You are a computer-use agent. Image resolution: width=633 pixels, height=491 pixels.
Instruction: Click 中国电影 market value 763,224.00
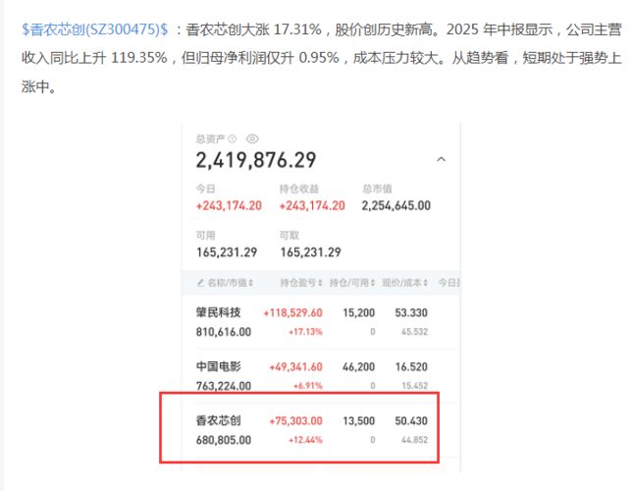tap(224, 387)
